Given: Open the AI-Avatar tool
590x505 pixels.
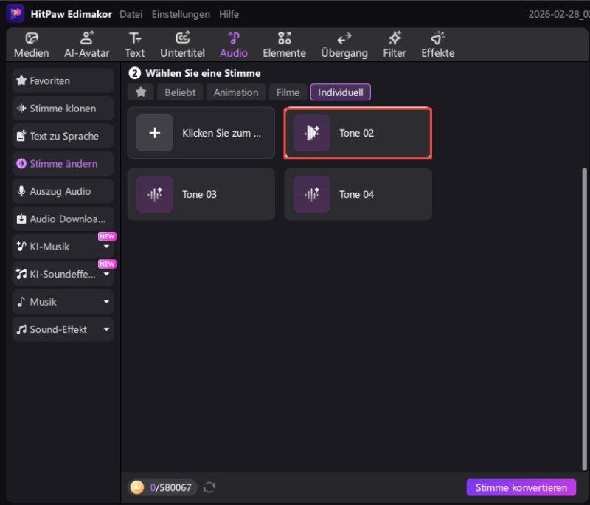Looking at the screenshot, I should [x=87, y=45].
